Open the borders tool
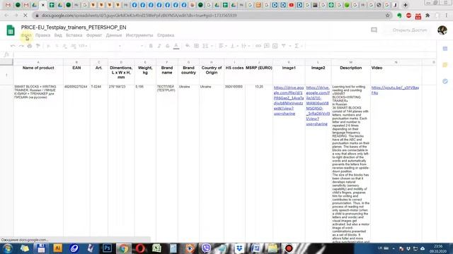The width and height of the screenshot is (453, 254). (x=196, y=46)
